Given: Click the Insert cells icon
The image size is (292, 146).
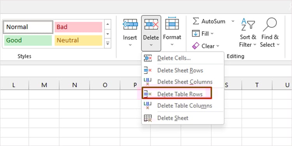Looking at the screenshot, I should (x=130, y=24).
